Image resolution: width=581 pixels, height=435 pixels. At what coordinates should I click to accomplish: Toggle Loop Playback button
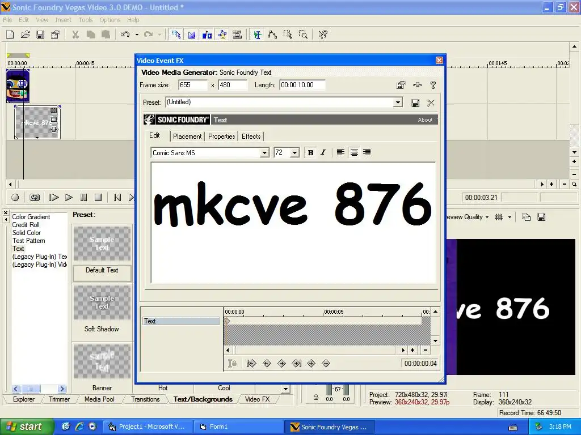click(x=35, y=198)
